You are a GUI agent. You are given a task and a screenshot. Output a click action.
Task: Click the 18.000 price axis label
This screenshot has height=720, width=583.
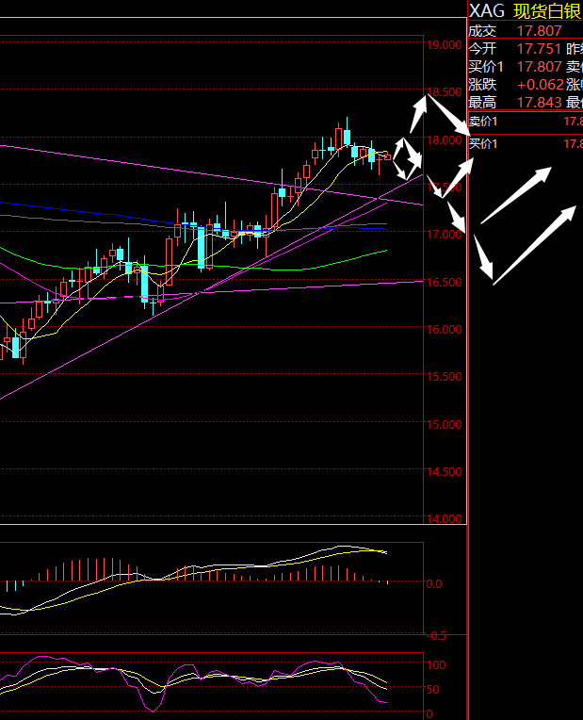pos(444,140)
